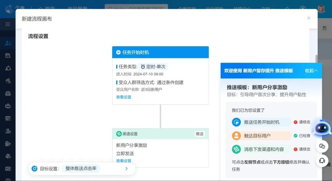The width and height of the screenshot is (332, 181).
Task: Open the user profile icon in the navbar
Action: click(303, 9)
